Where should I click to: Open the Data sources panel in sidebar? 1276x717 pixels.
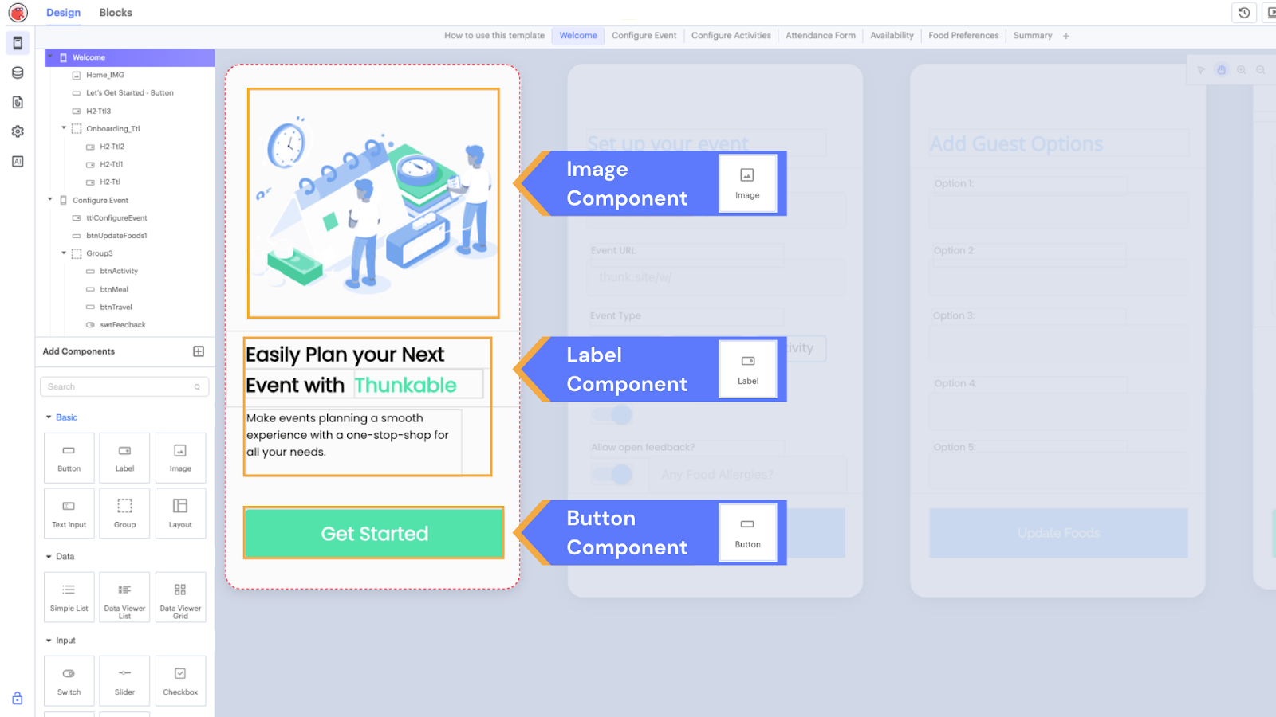18,72
